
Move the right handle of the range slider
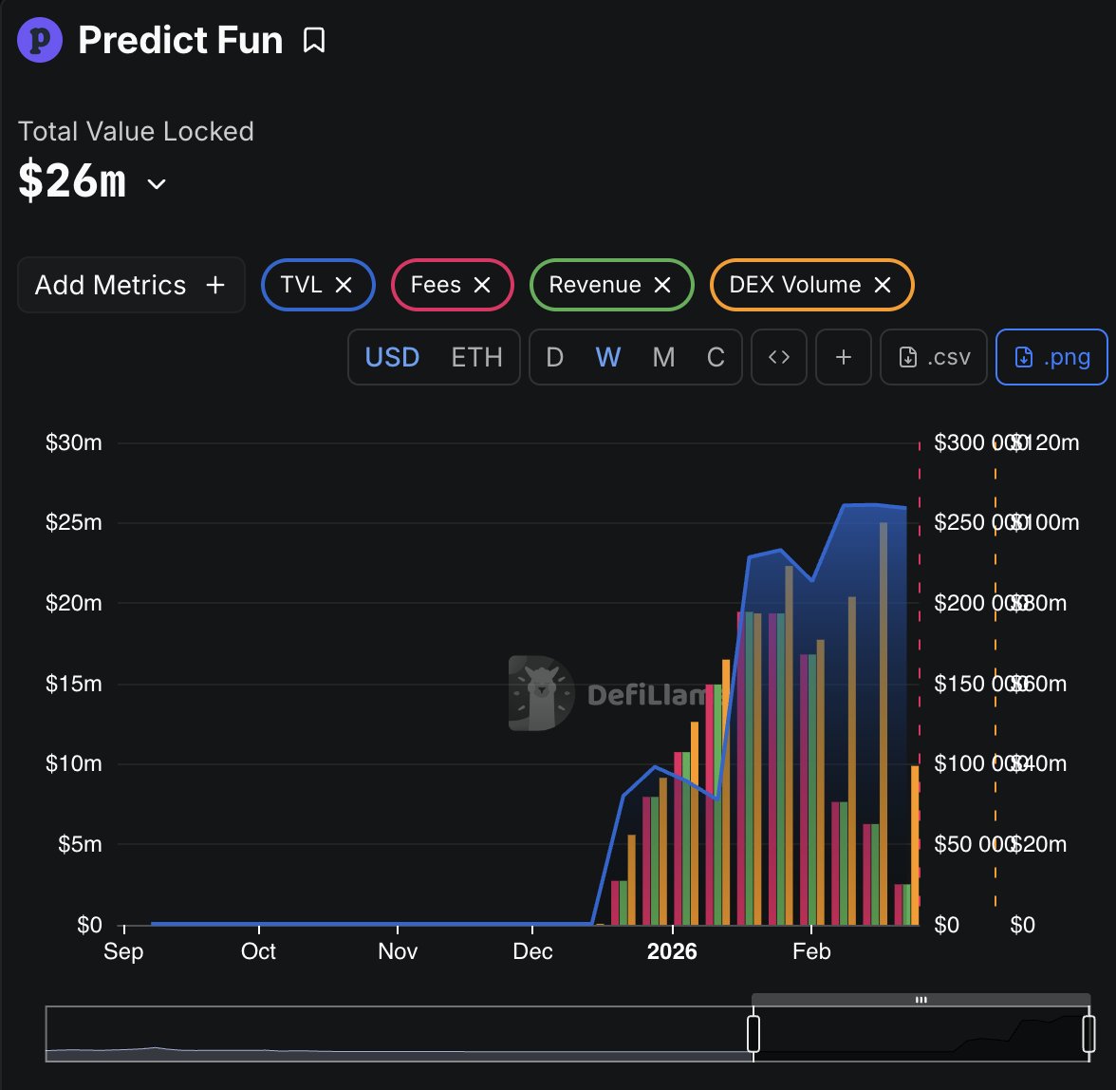(x=1088, y=1034)
